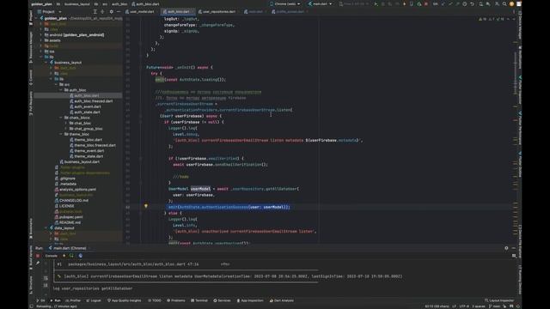Collapse the theme_bloc folder
The height and width of the screenshot is (309, 550).
(61, 134)
